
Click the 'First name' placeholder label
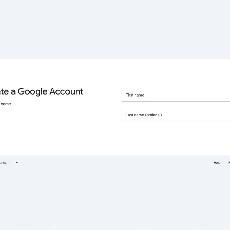(x=135, y=95)
